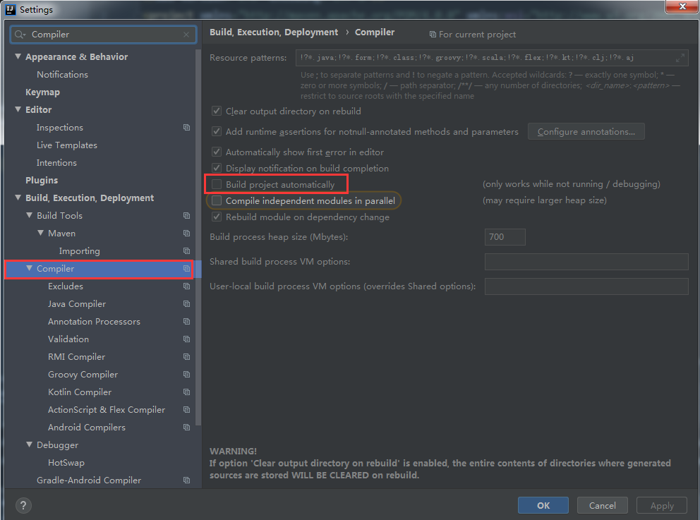Image resolution: width=700 pixels, height=520 pixels.
Task: Close the Settings dialog window
Action: tap(682, 6)
